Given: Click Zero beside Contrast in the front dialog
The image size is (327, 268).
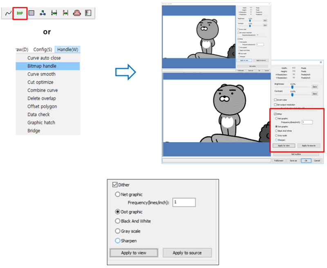Looking at the screenshot, I should pyautogui.click(x=314, y=94).
